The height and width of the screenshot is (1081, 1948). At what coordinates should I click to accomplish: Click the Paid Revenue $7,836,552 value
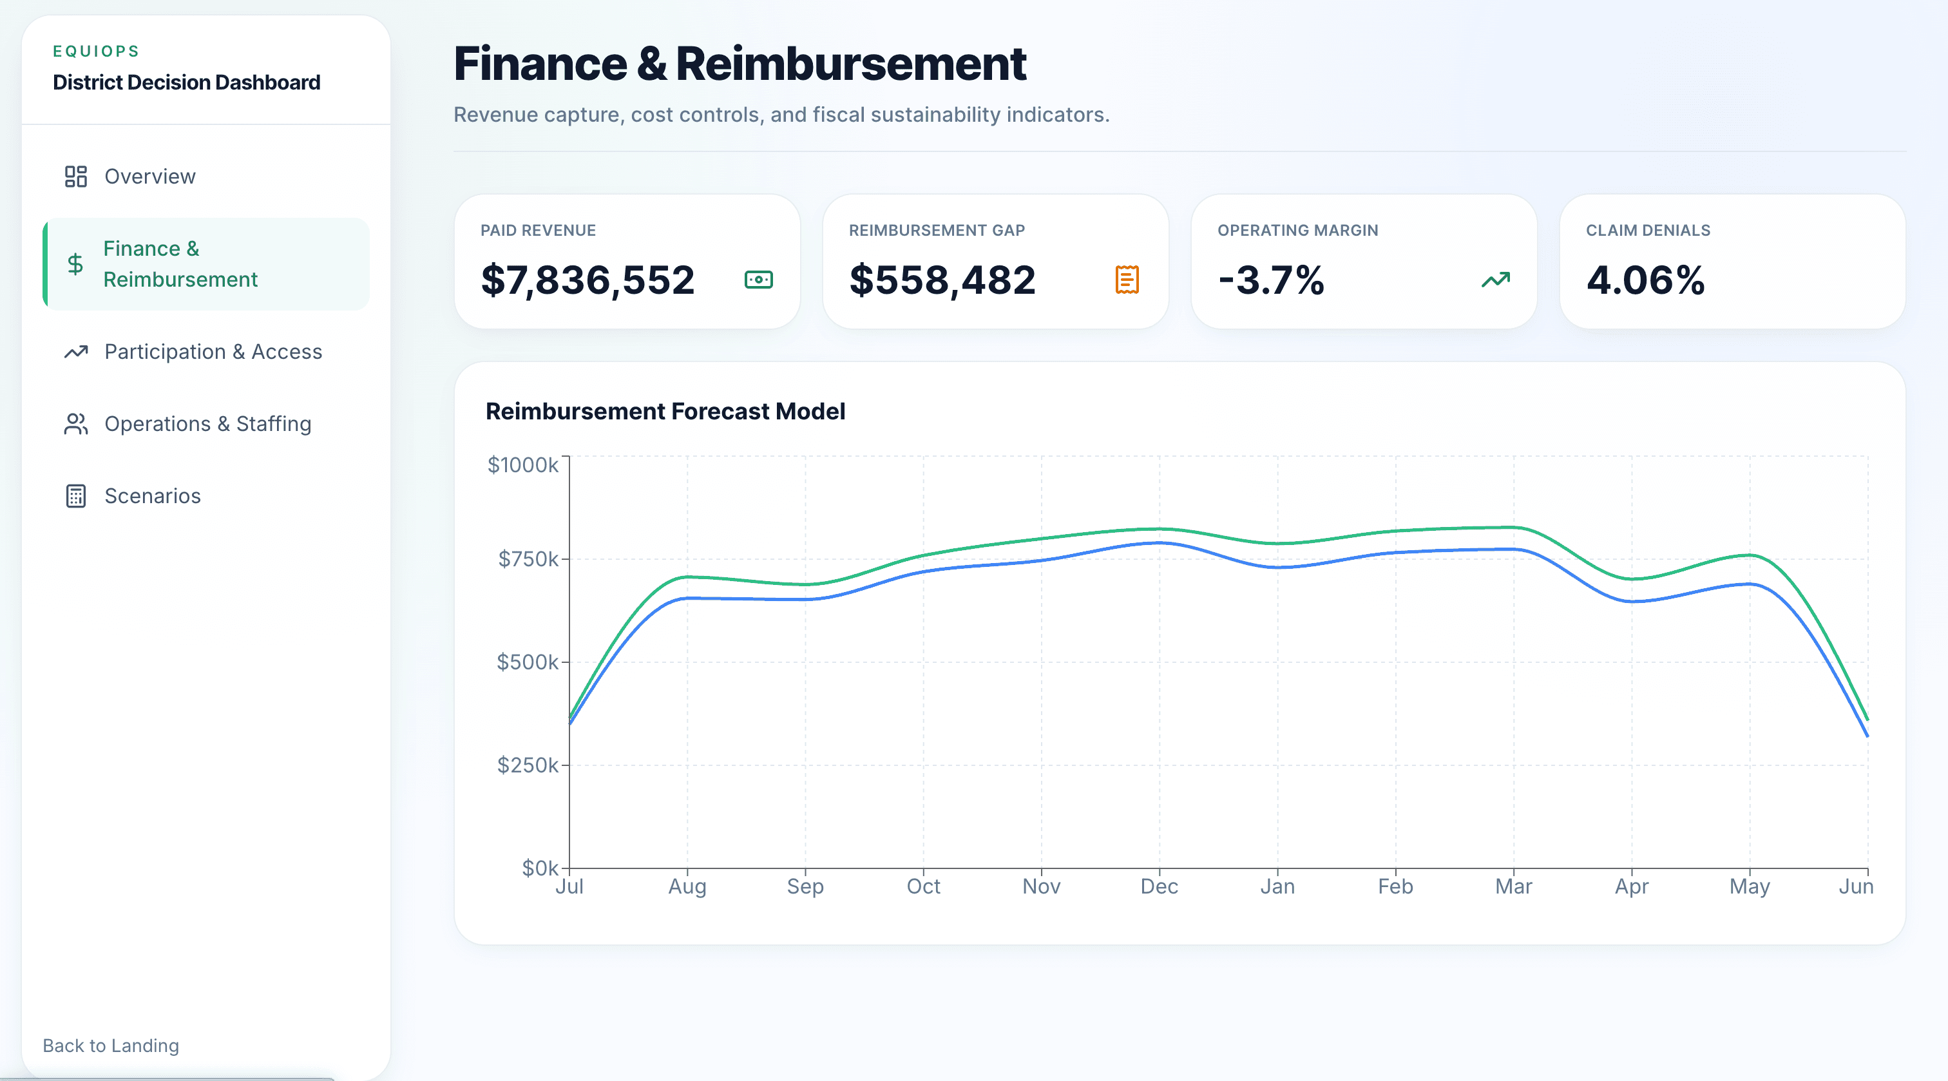click(x=587, y=280)
